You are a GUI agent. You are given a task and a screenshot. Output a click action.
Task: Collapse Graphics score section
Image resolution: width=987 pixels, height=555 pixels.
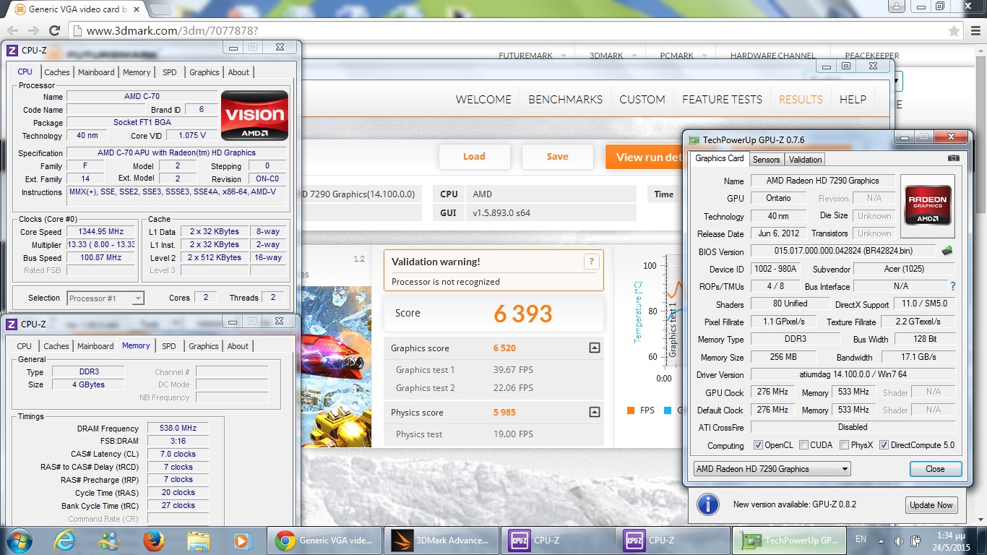click(594, 348)
